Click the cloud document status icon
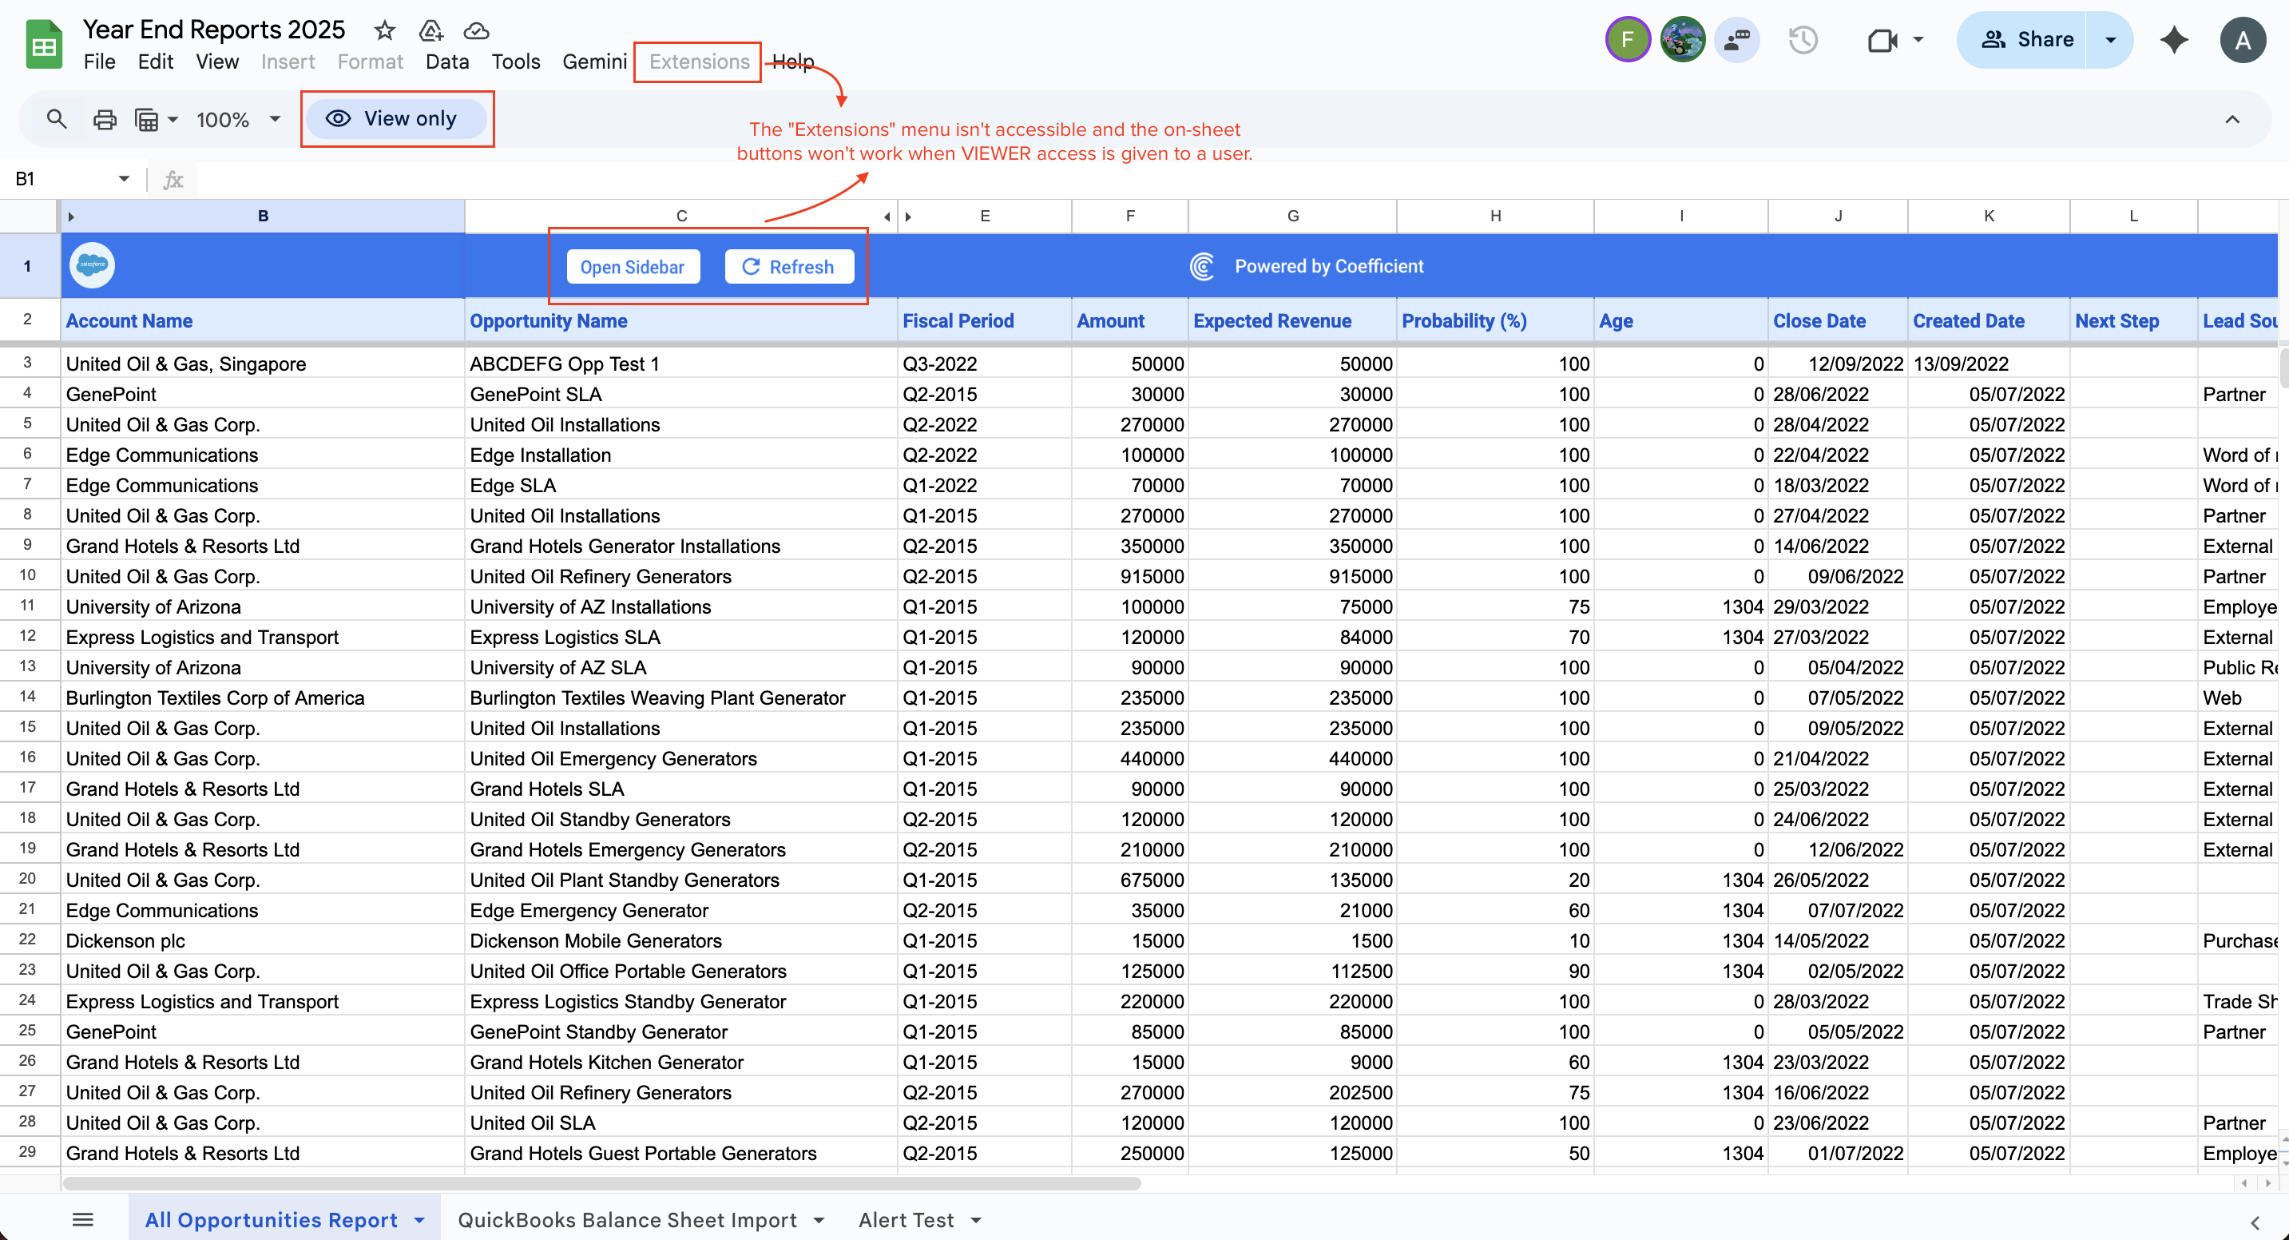This screenshot has width=2289, height=1240. click(x=476, y=31)
